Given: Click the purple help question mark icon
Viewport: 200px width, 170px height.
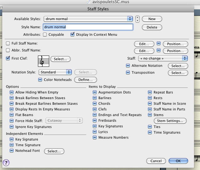Looking at the screenshot, I should point(6,162).
